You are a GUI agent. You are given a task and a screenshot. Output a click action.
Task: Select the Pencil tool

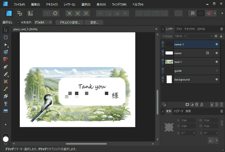[6, 74]
